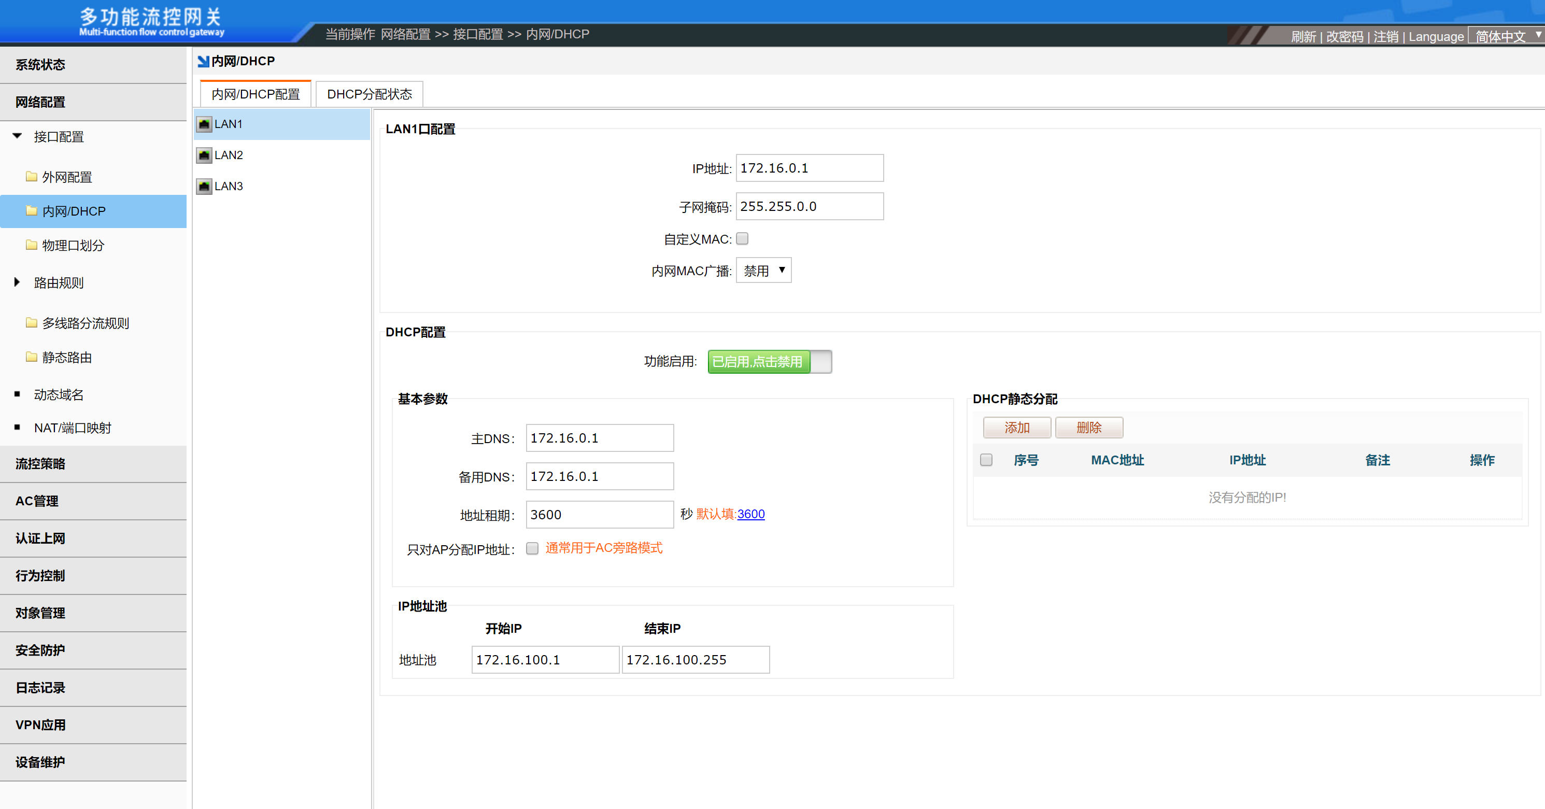Image resolution: width=1545 pixels, height=809 pixels.
Task: Click the 3600 default lease link
Action: pyautogui.click(x=750, y=514)
